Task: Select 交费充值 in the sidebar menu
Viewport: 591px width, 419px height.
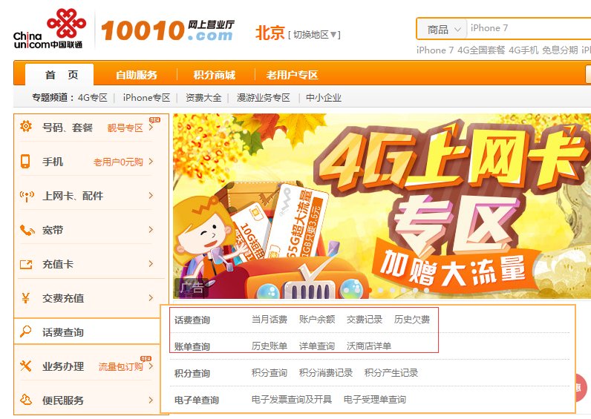Action: (x=63, y=298)
